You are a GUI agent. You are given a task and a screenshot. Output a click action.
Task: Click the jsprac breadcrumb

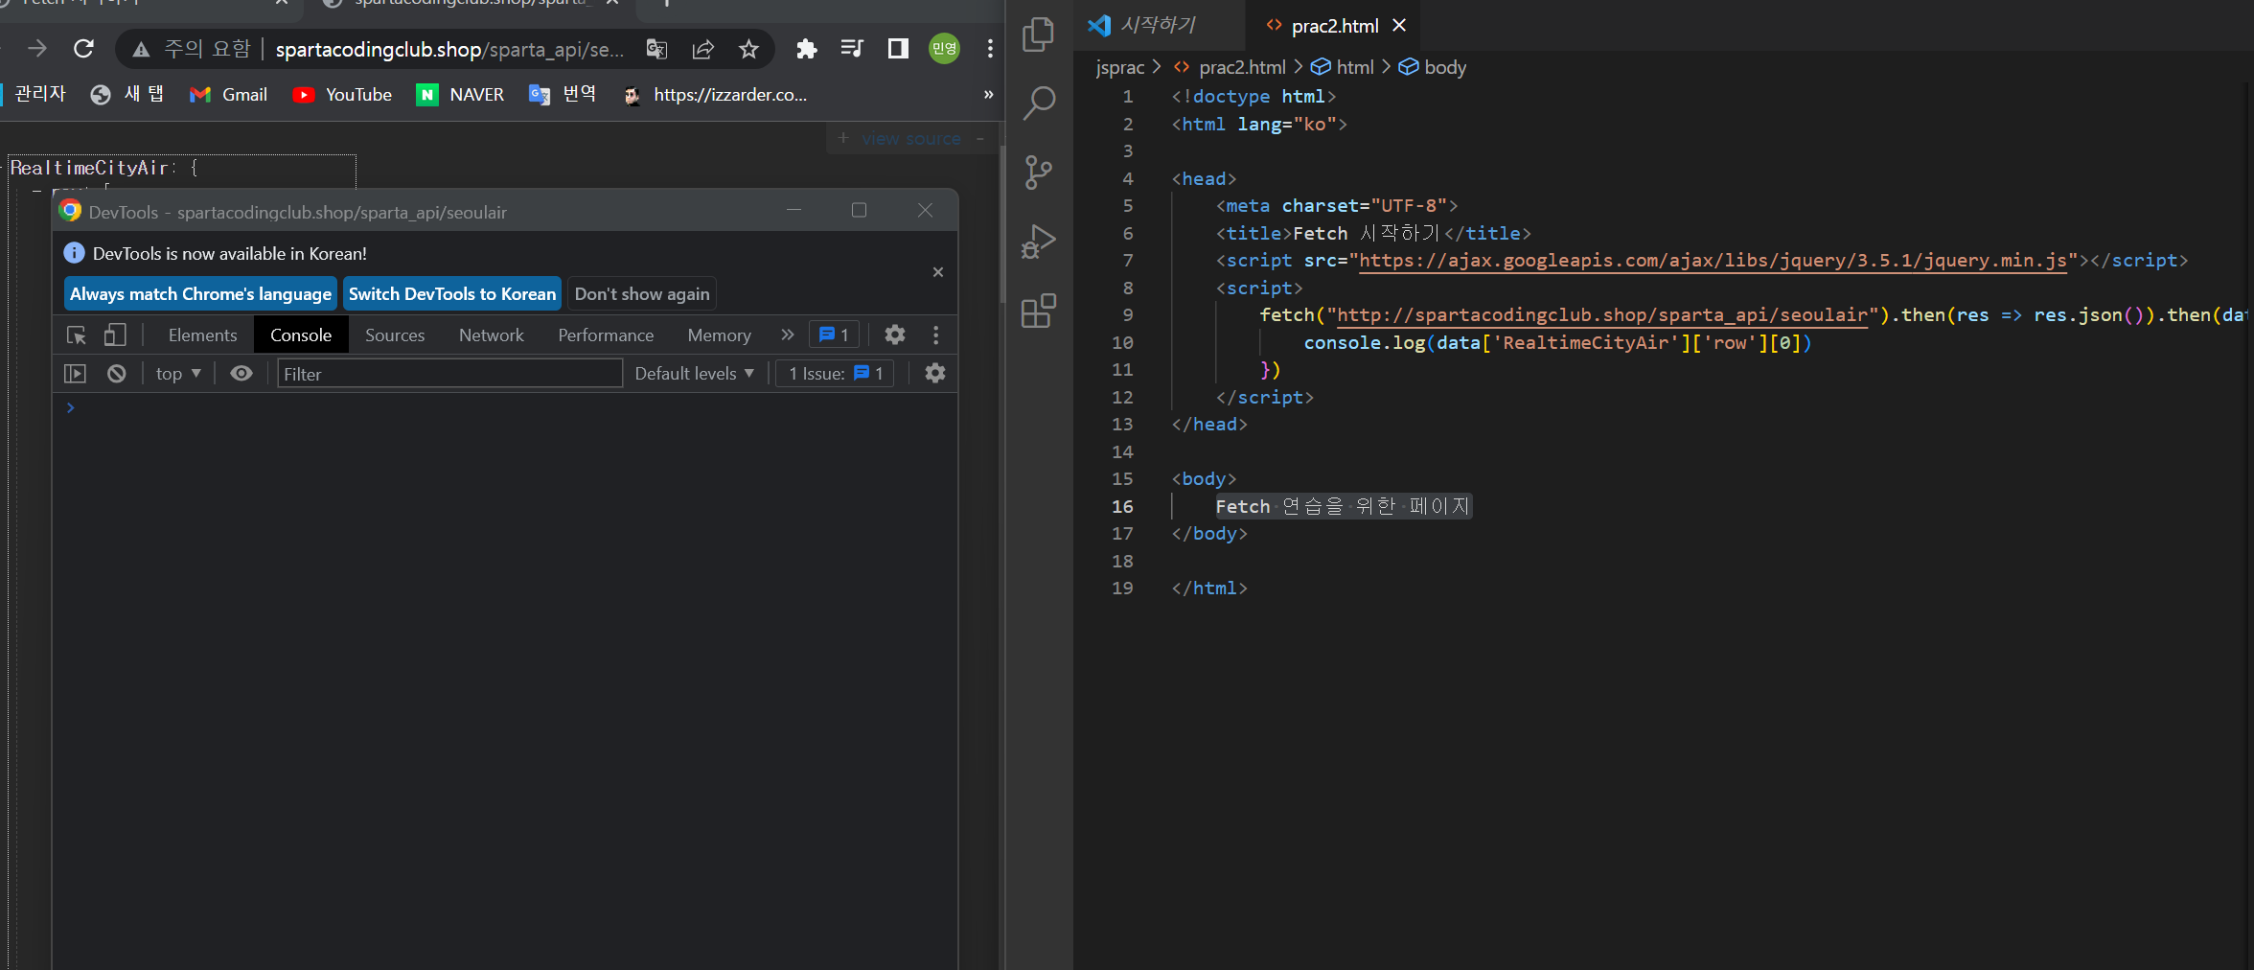[1120, 67]
